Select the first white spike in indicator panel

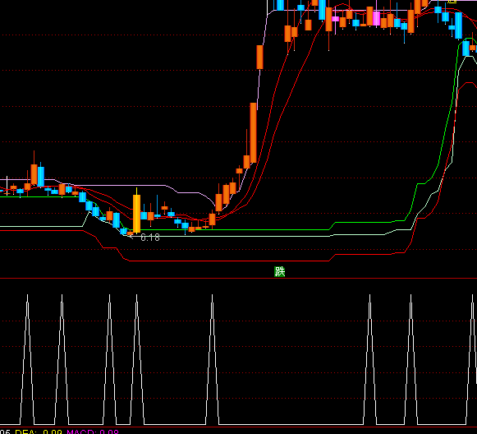click(x=27, y=359)
